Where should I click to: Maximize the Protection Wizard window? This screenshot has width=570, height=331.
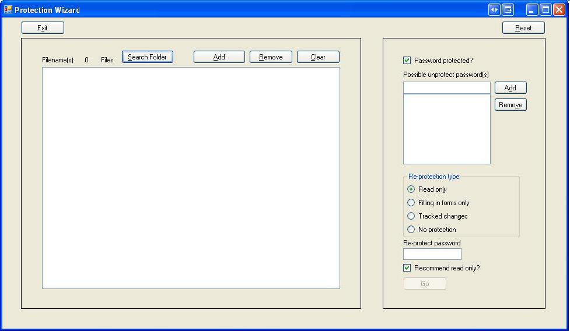point(545,9)
